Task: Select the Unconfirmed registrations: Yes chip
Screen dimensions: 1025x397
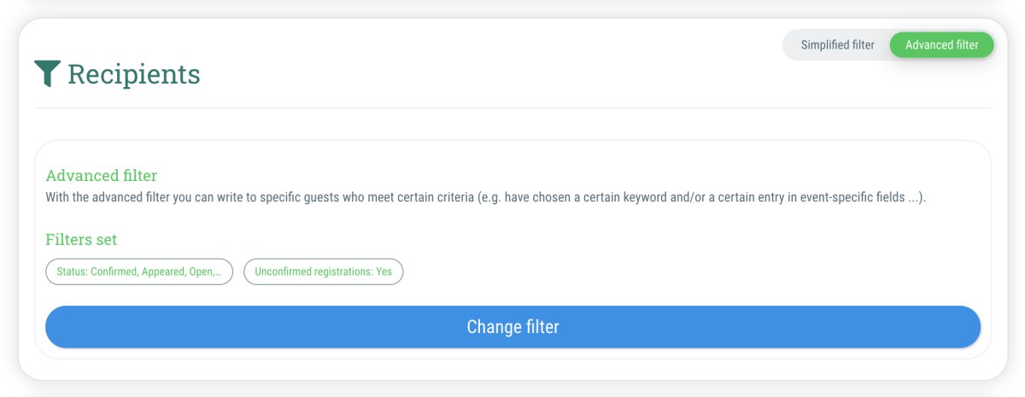Action: point(324,271)
